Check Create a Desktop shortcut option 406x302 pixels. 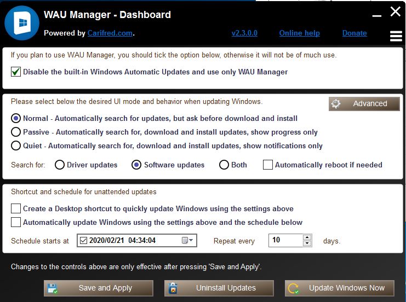point(16,208)
